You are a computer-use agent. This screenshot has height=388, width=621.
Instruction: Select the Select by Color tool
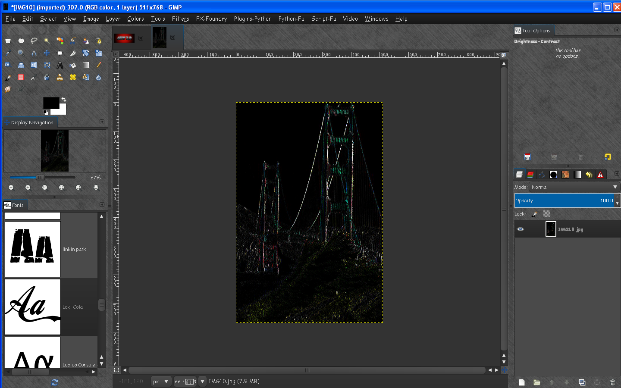(60, 41)
